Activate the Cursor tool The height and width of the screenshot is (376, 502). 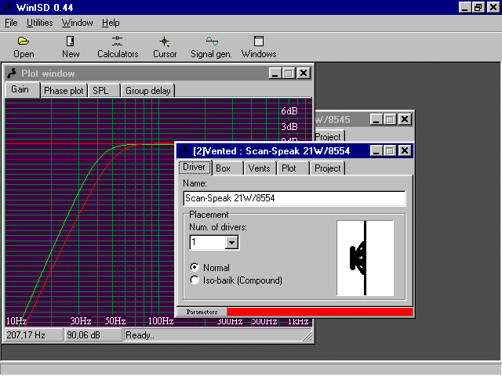click(x=165, y=47)
